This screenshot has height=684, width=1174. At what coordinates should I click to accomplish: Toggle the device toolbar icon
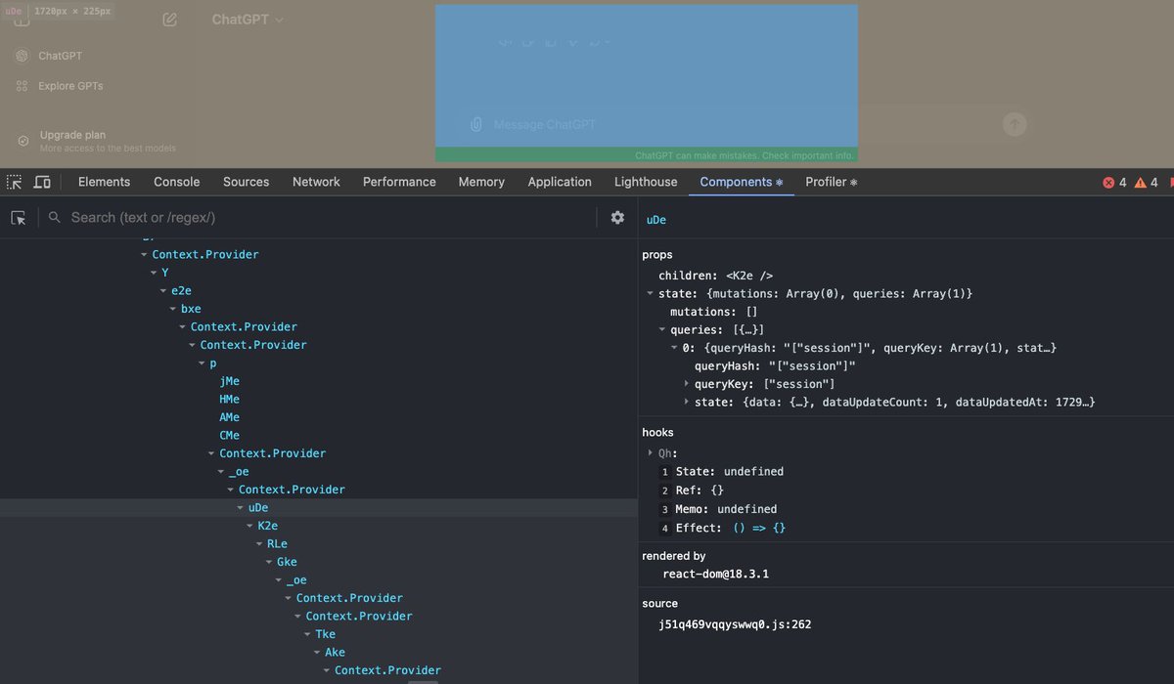(42, 182)
